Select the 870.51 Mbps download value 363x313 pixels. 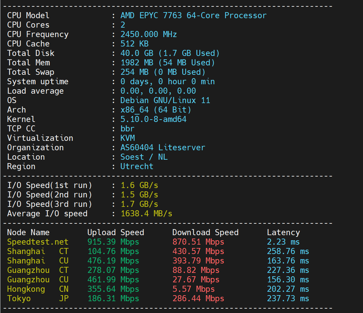(198, 242)
